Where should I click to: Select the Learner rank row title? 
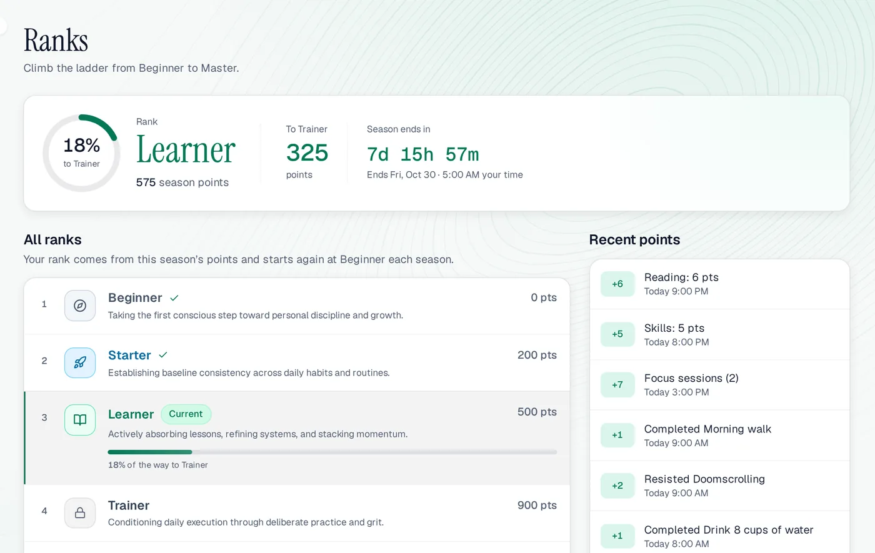[x=131, y=414]
